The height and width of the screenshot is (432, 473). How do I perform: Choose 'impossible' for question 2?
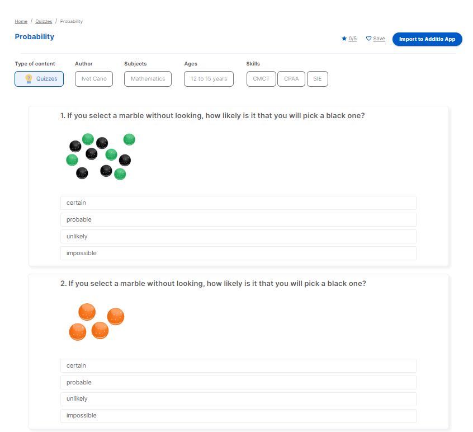tap(238, 416)
